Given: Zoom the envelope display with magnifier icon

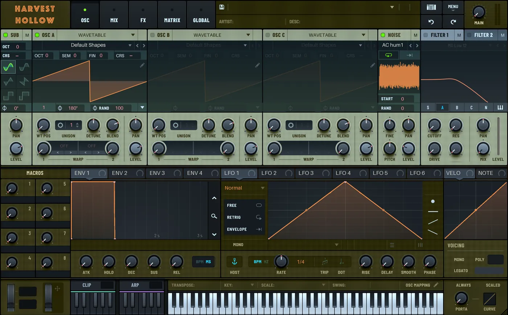Looking at the screenshot, I should click(214, 216).
